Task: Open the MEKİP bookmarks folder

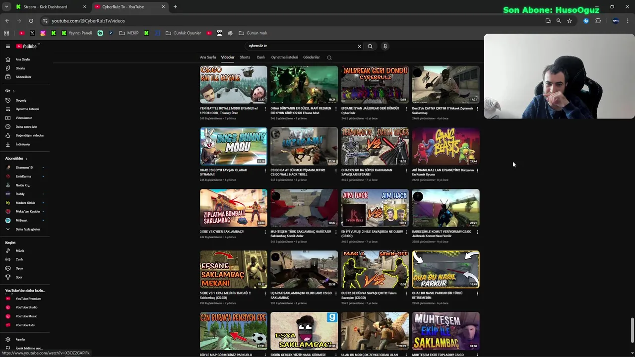Action: [x=129, y=33]
